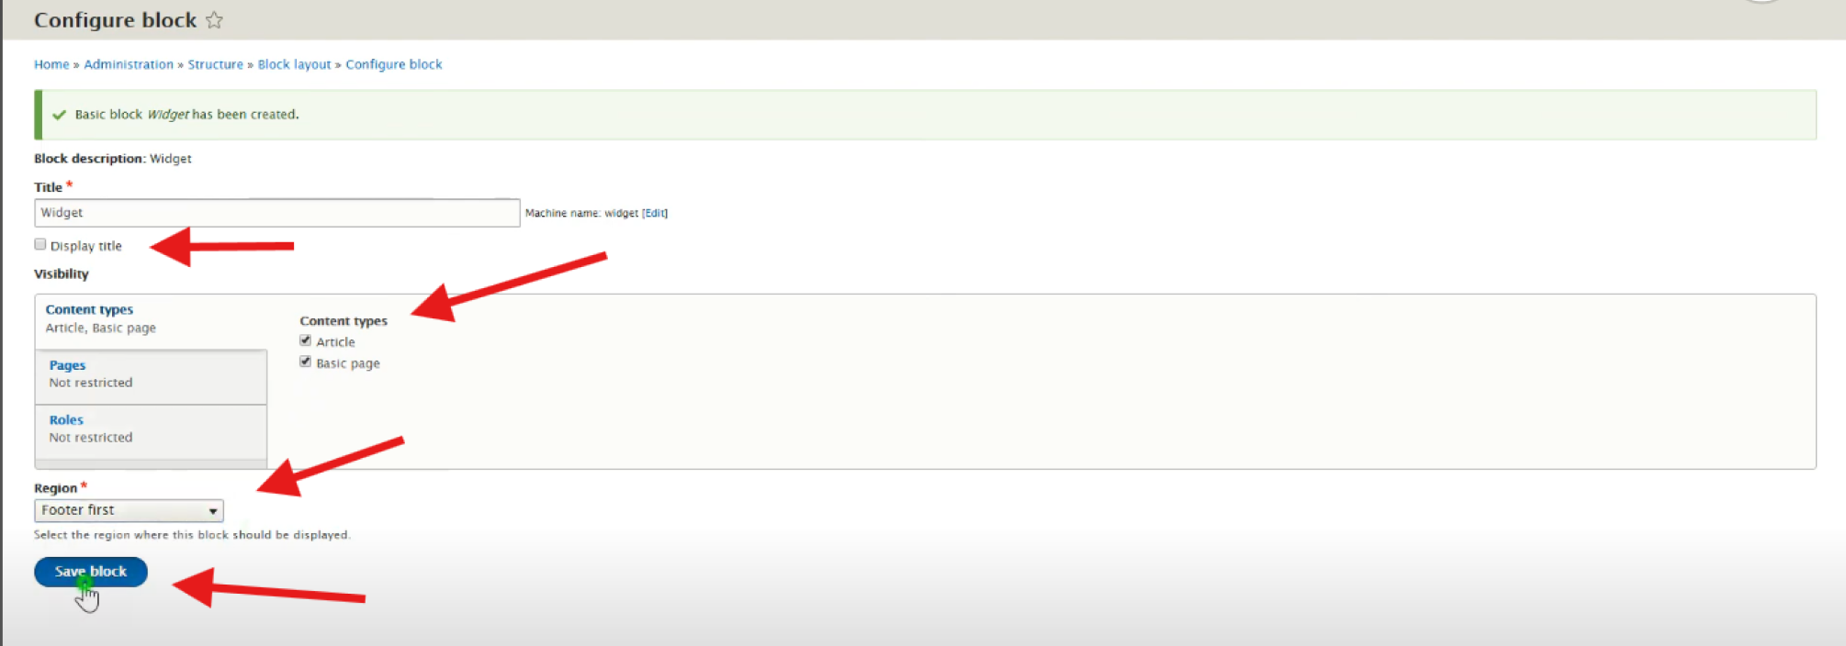Open the Administration breadcrumb link

(129, 64)
